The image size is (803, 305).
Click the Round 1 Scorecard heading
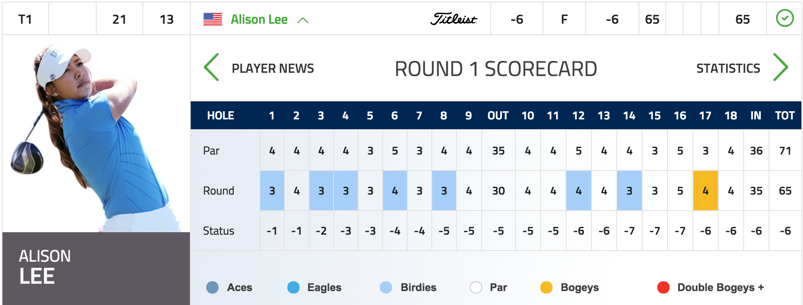(x=496, y=69)
